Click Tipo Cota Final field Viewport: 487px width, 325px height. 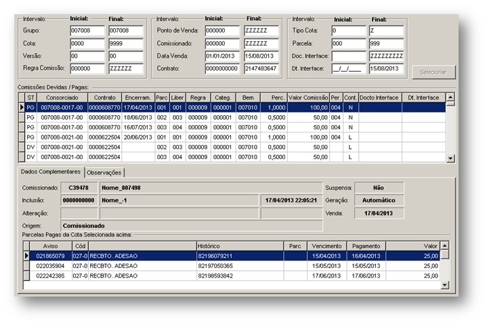(x=386, y=30)
